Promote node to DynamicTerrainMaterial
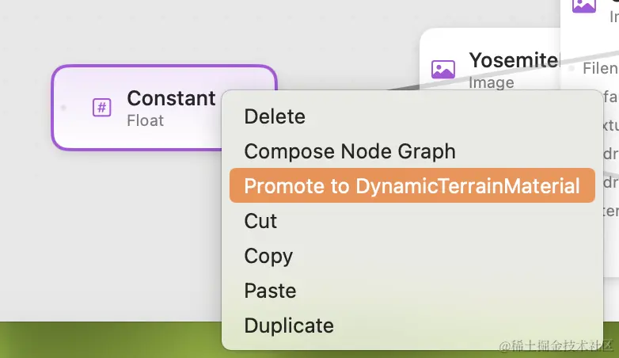Viewport: 619px width, 358px height. (x=412, y=186)
